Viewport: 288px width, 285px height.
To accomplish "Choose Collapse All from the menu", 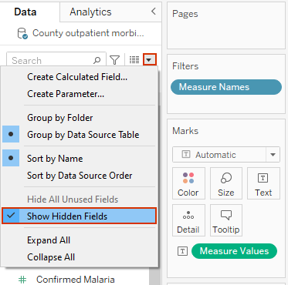I will (x=51, y=257).
